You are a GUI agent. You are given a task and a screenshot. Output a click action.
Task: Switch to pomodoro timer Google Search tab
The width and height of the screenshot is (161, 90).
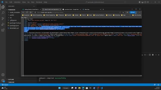pyautogui.click(x=71, y=9)
